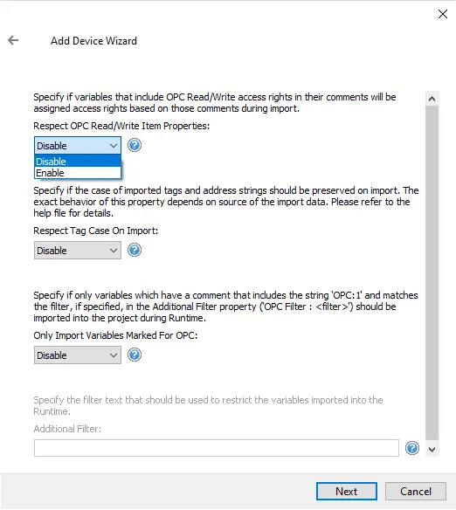Click the 'Respect Tag Case On Import:' label
The image size is (456, 510).
point(95,231)
